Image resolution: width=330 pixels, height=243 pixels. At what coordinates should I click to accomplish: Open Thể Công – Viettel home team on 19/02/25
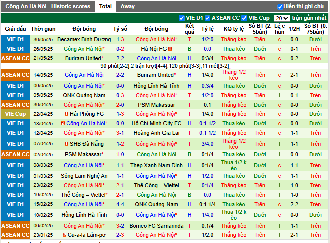click(x=84, y=195)
